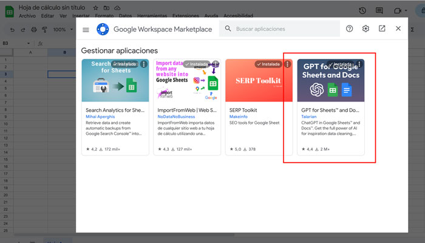
Task: Click the Sheets redo icon
Action: [23, 30]
